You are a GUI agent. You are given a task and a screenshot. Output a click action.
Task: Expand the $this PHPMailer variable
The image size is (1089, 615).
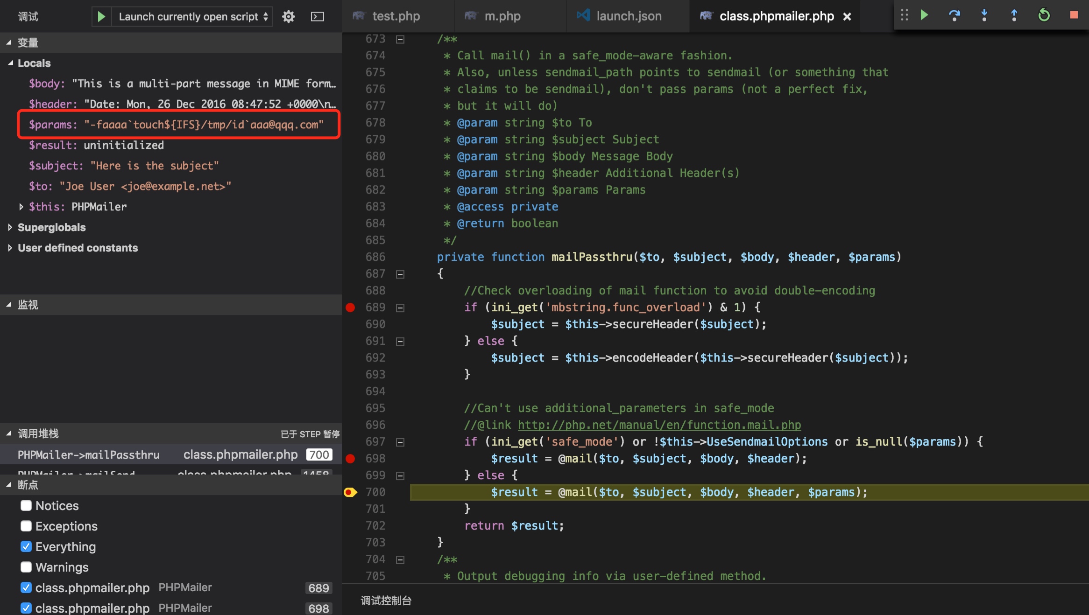click(21, 207)
